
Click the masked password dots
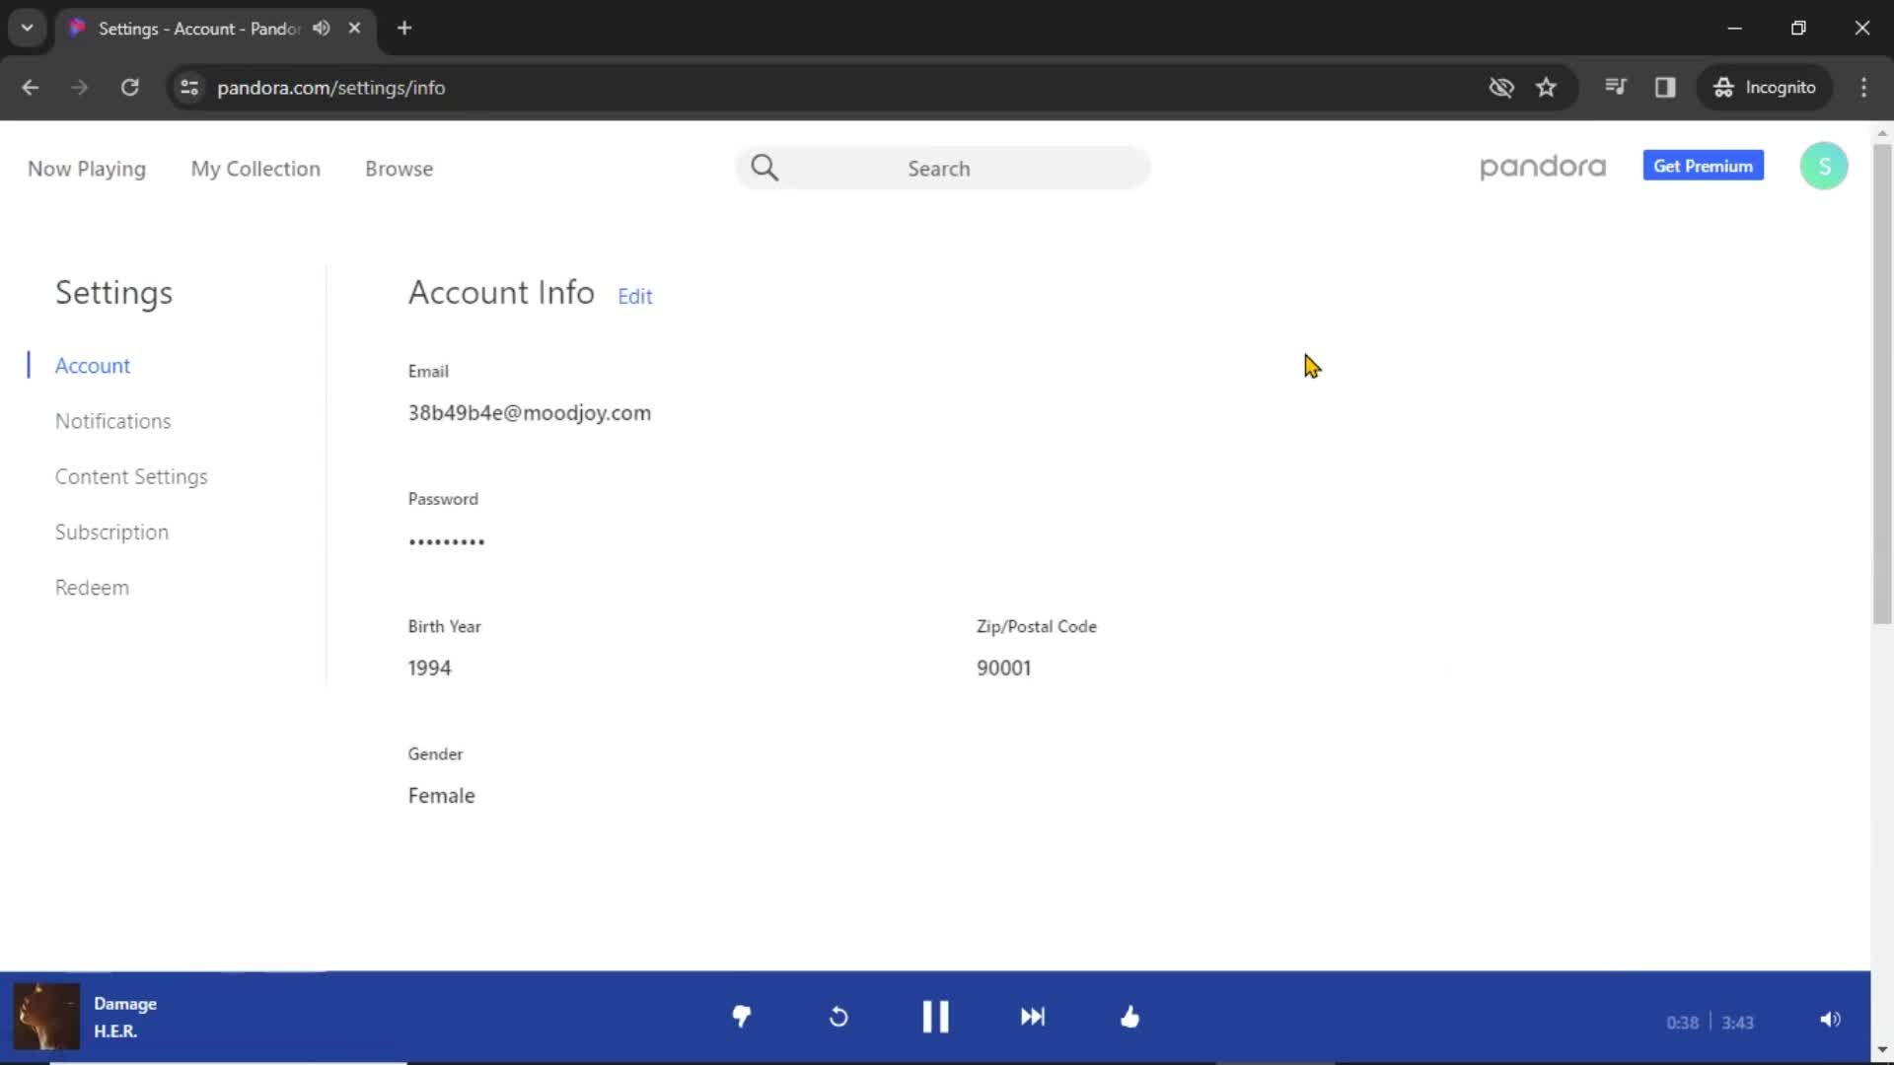(x=447, y=541)
